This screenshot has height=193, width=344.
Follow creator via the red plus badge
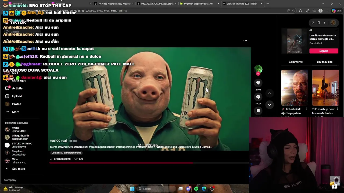pyautogui.click(x=258, y=74)
